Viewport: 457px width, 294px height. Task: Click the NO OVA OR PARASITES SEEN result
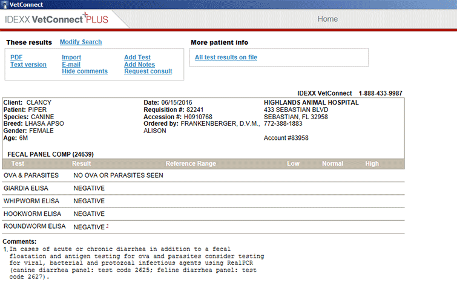[x=118, y=175]
